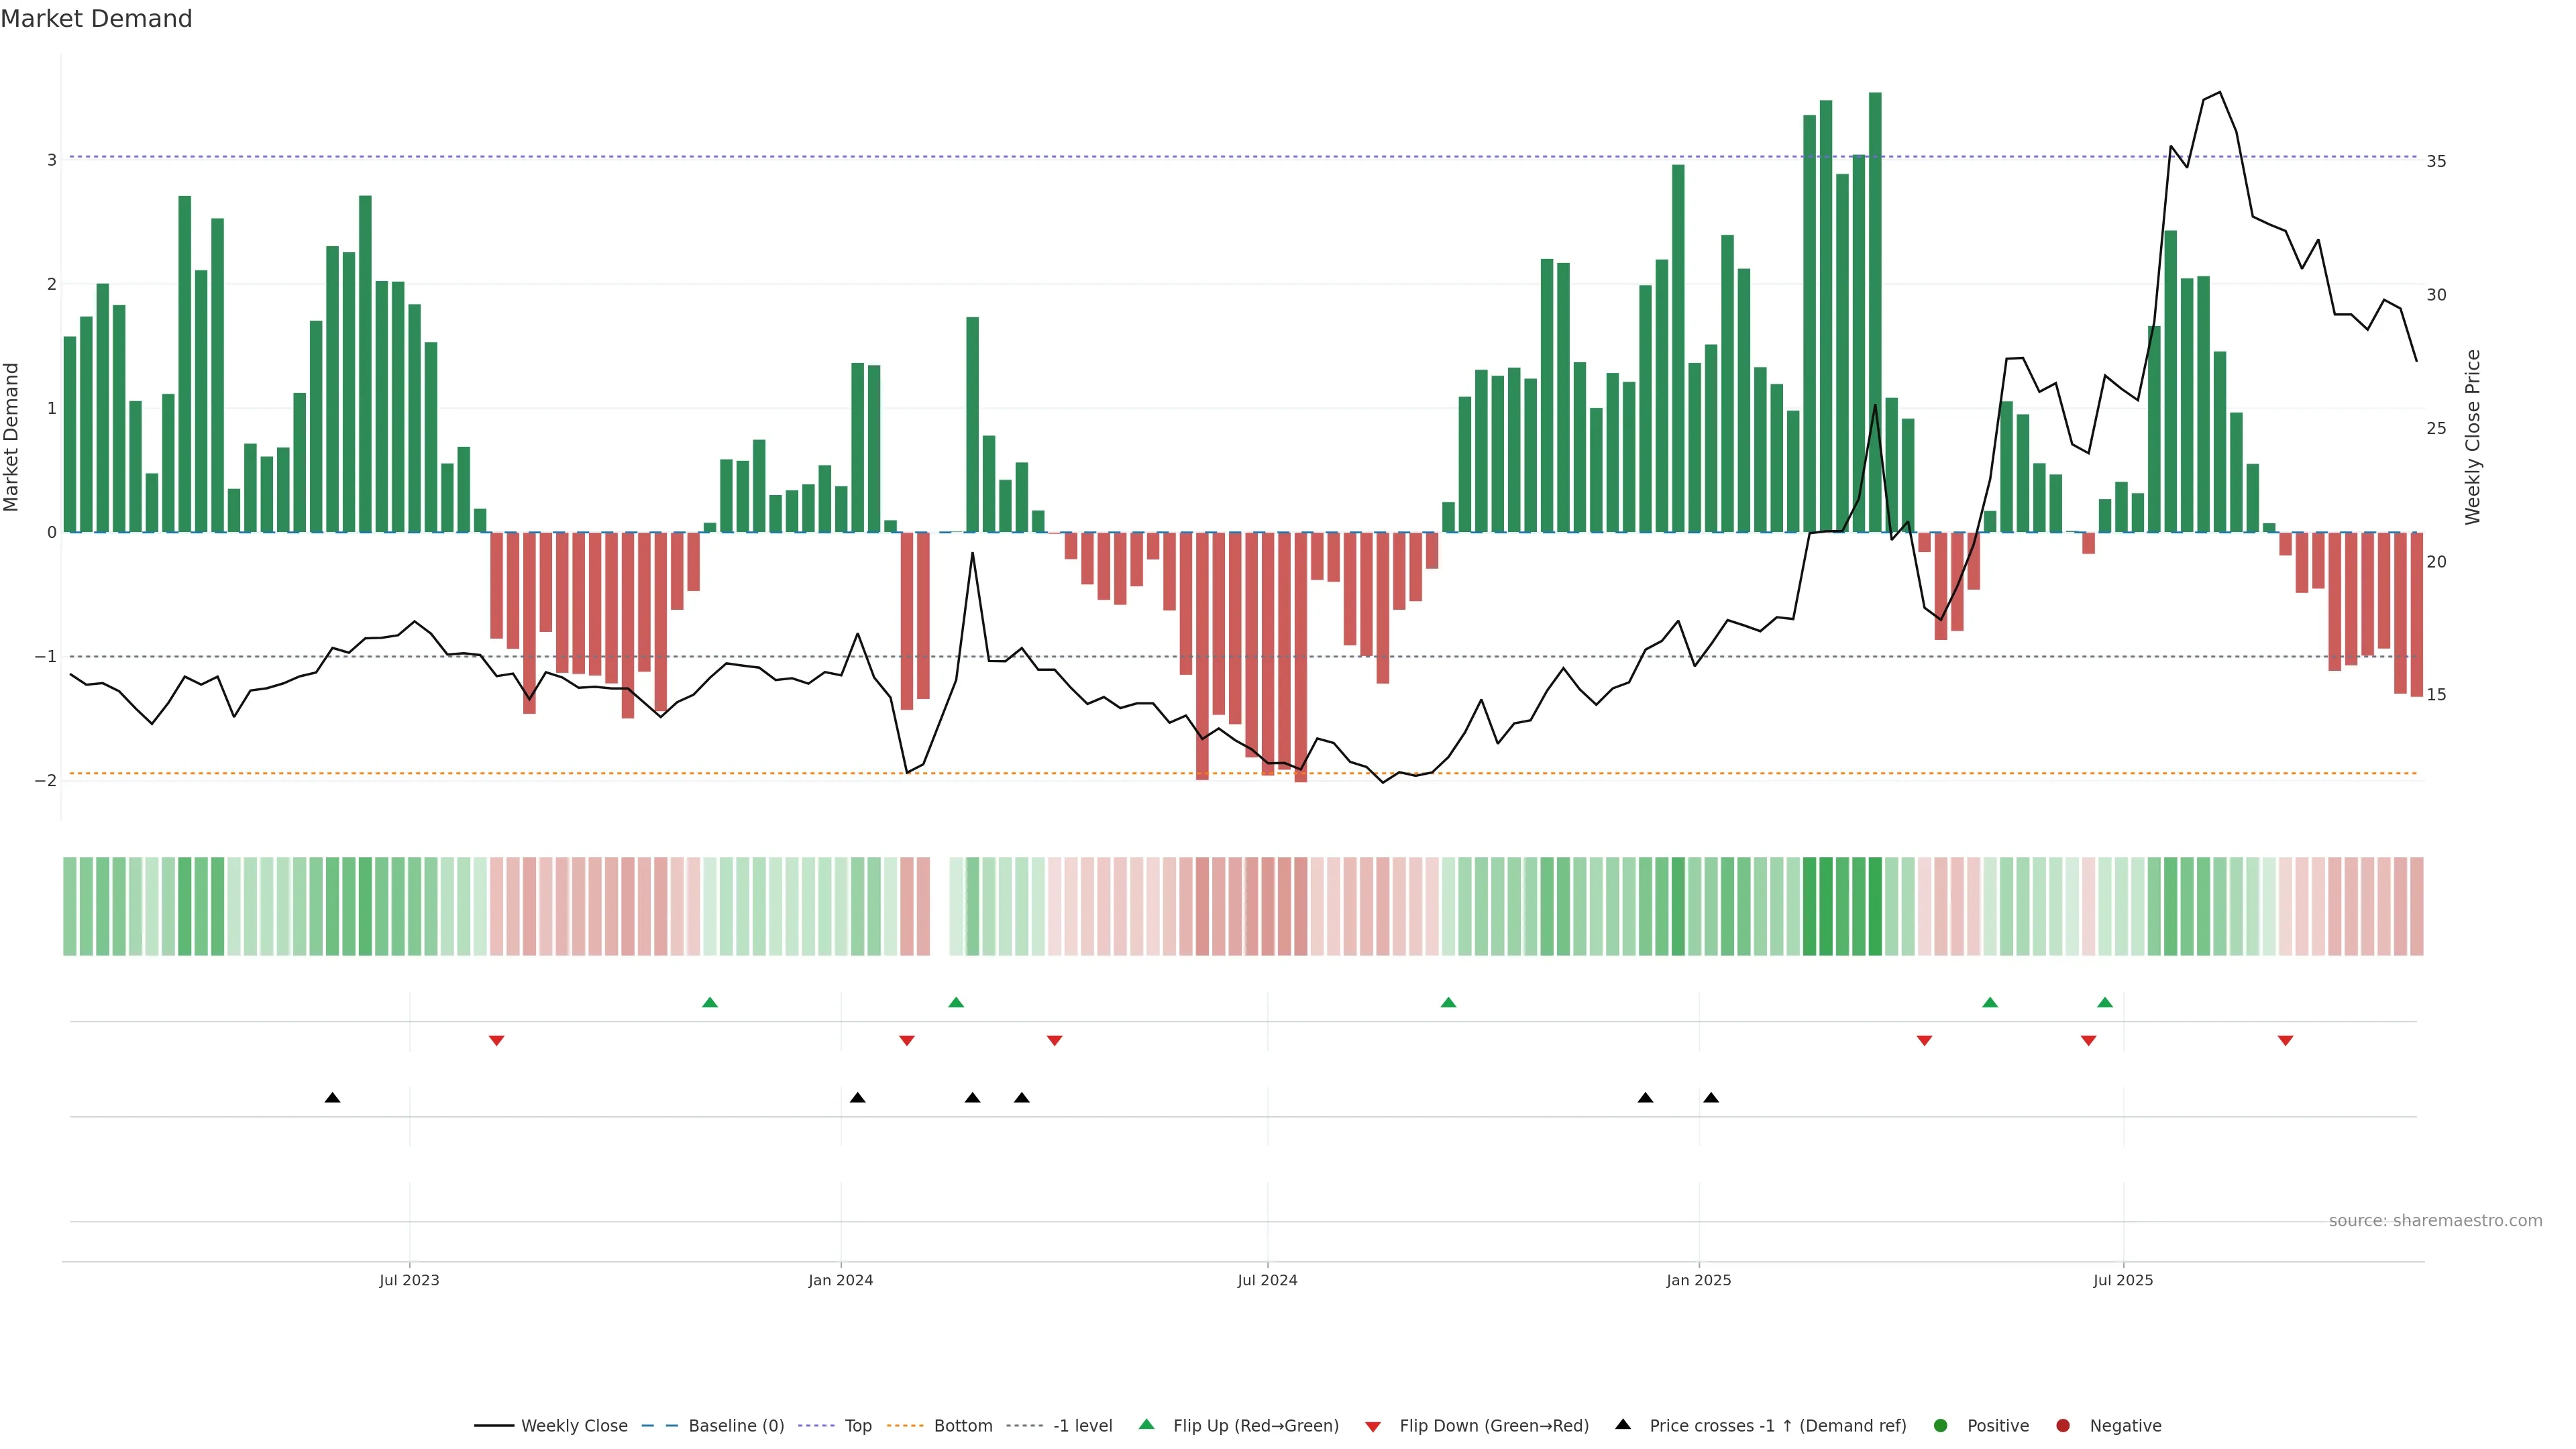Click the green flip-up marker nearest Jul 2025
The height and width of the screenshot is (1449, 2576).
tap(2105, 1003)
